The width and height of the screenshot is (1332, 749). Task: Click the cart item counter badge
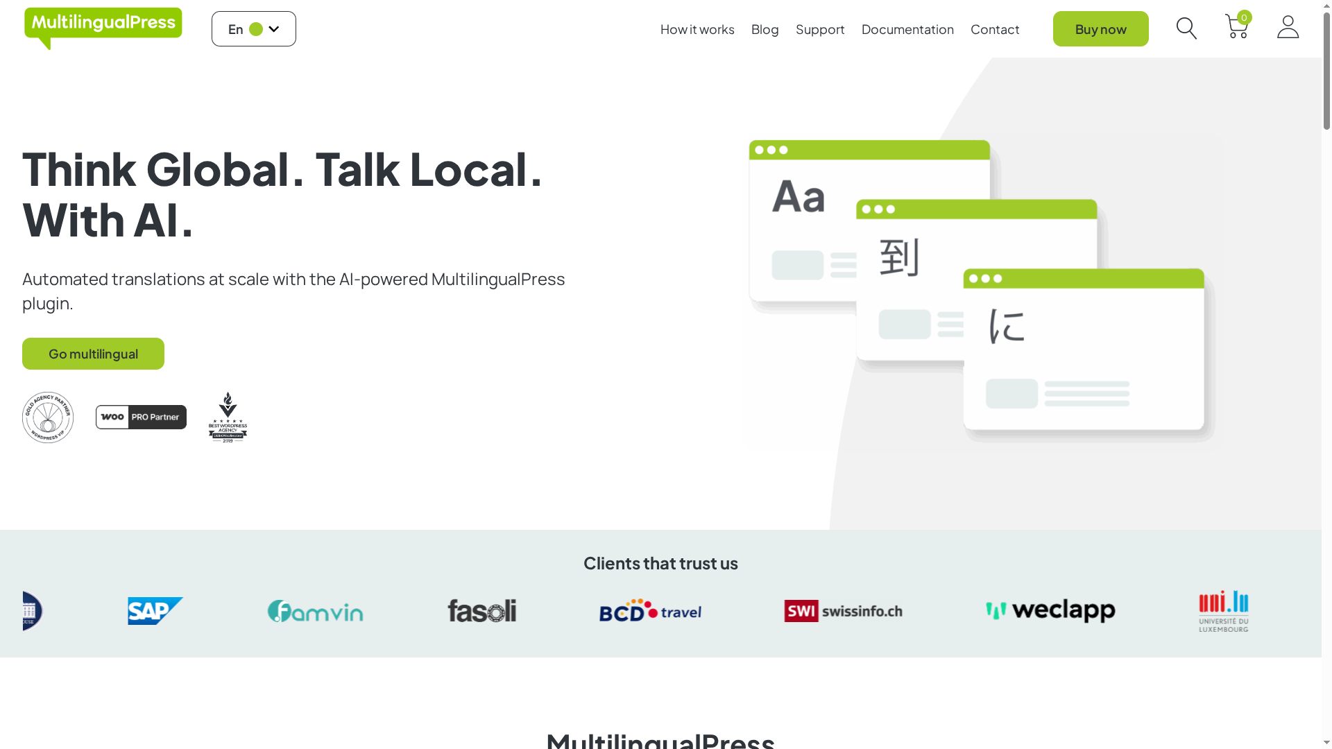pos(1245,17)
